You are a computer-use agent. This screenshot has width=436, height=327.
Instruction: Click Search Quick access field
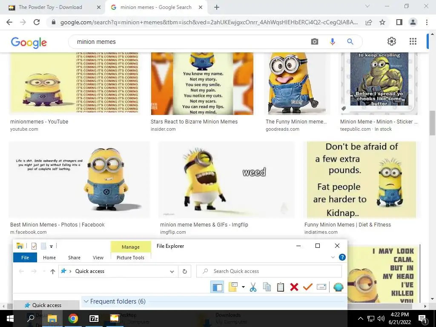269,271
